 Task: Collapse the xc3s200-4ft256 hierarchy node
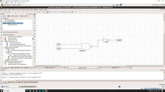pos(4,22)
